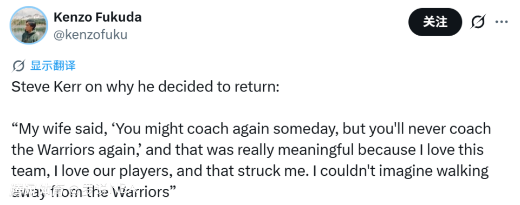Open the three-dot more options menu
520x205 pixels.
(x=502, y=22)
